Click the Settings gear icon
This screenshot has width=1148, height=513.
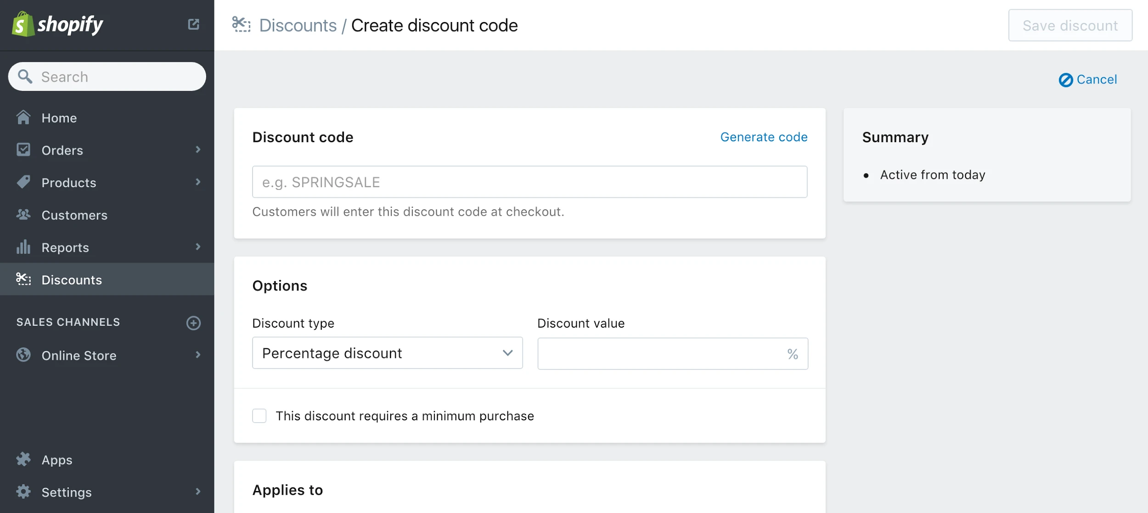tap(23, 491)
